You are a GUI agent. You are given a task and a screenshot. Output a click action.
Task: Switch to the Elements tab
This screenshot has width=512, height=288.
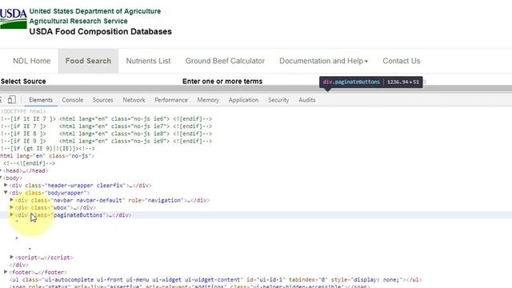tap(41, 100)
